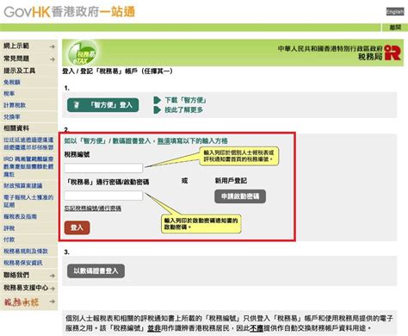The height and width of the screenshot is (336, 408).
Task: Focus the 稅務編號 input field
Action: 103,168
